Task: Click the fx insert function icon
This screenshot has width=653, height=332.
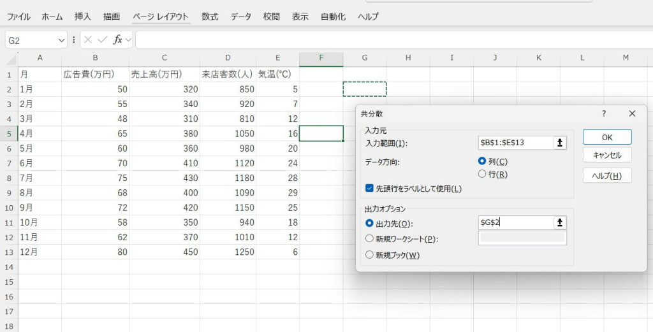Action: 118,40
